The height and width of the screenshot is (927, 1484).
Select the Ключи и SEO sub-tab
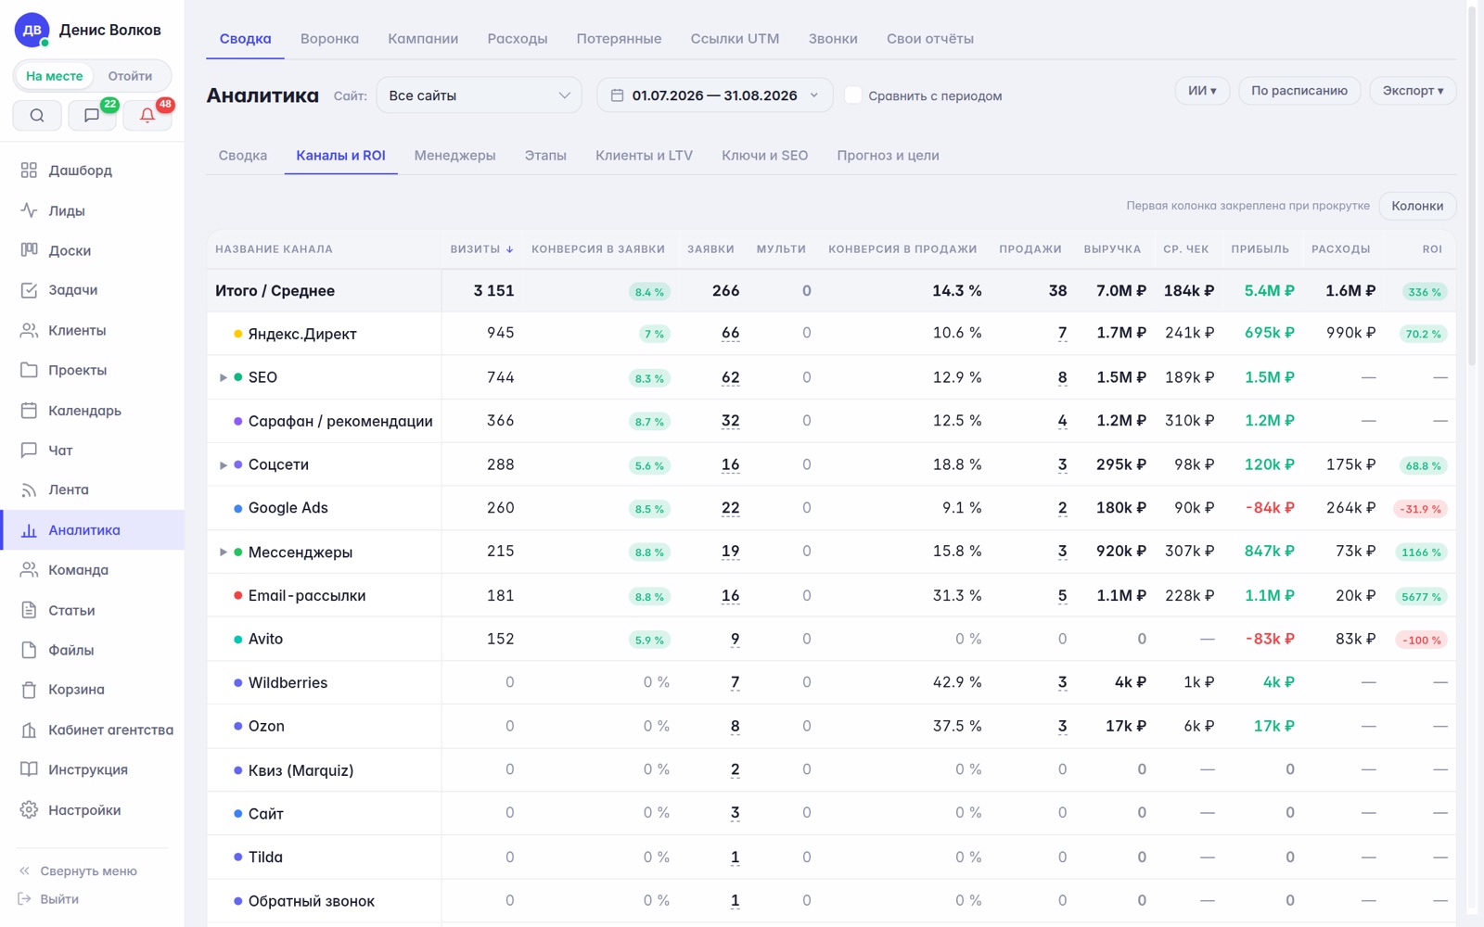tap(764, 156)
